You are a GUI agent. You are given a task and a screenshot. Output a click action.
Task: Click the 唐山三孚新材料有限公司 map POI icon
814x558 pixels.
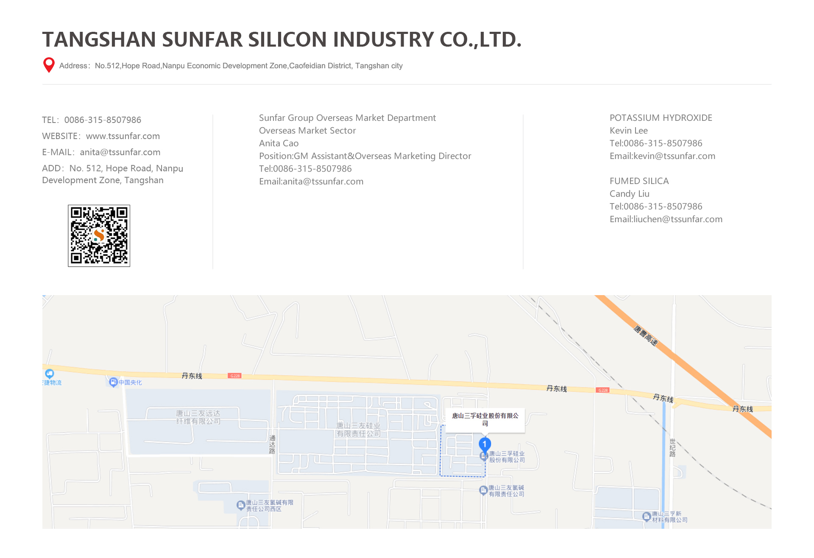(x=647, y=516)
